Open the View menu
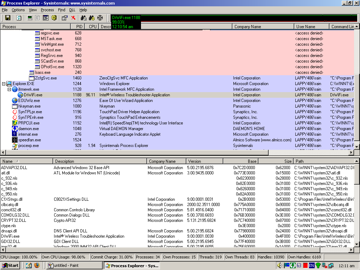This screenshot has width=360, height=270. click(33, 10)
